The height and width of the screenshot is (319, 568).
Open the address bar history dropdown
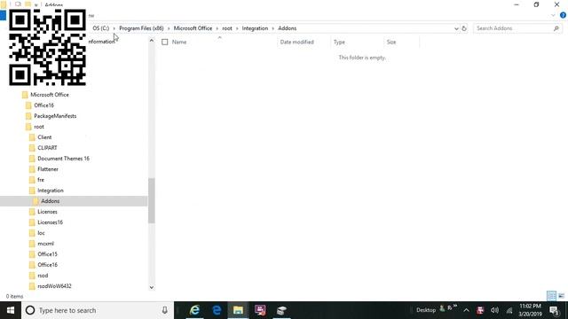click(456, 28)
